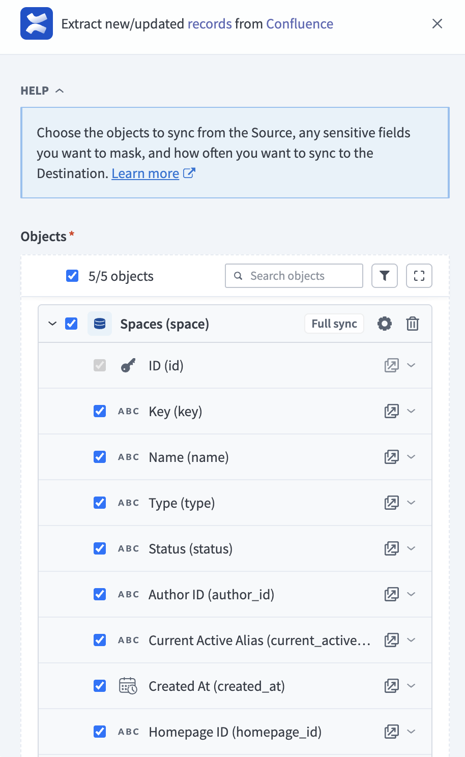This screenshot has height=757, width=465.
Task: Uncheck the Author ID field checkbox
Action: [100, 594]
